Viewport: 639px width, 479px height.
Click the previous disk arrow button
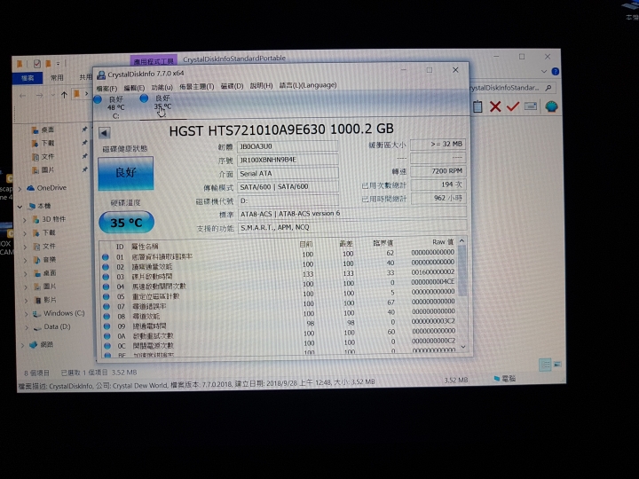pyautogui.click(x=105, y=133)
